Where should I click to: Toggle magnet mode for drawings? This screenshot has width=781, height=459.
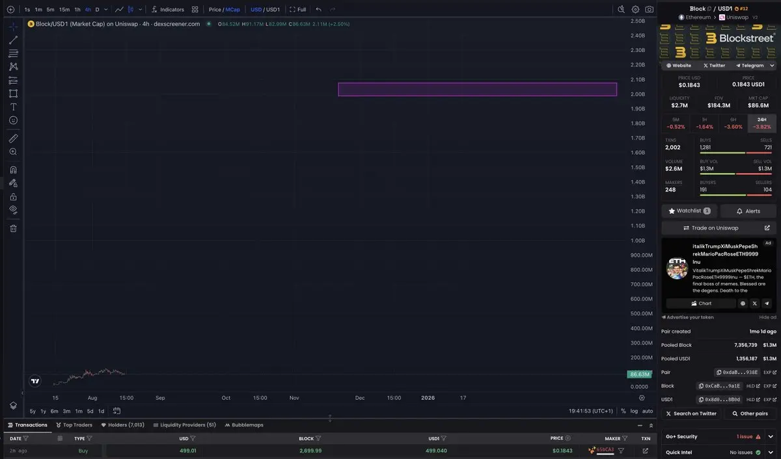coord(13,170)
